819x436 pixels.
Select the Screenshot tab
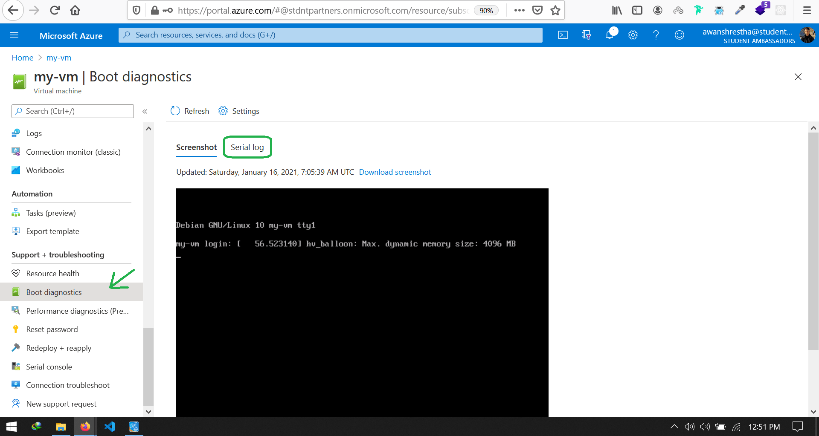pos(196,147)
